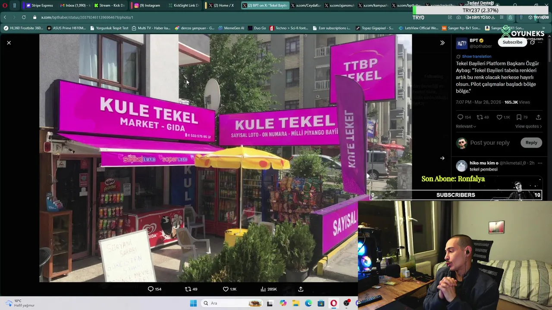This screenshot has width=552, height=310.
Task: Open Duo Go bookmark
Action: (x=257, y=28)
